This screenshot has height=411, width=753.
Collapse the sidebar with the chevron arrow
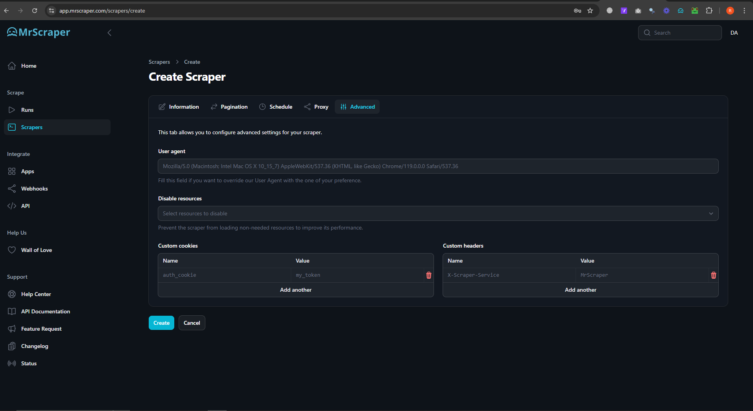click(x=109, y=33)
